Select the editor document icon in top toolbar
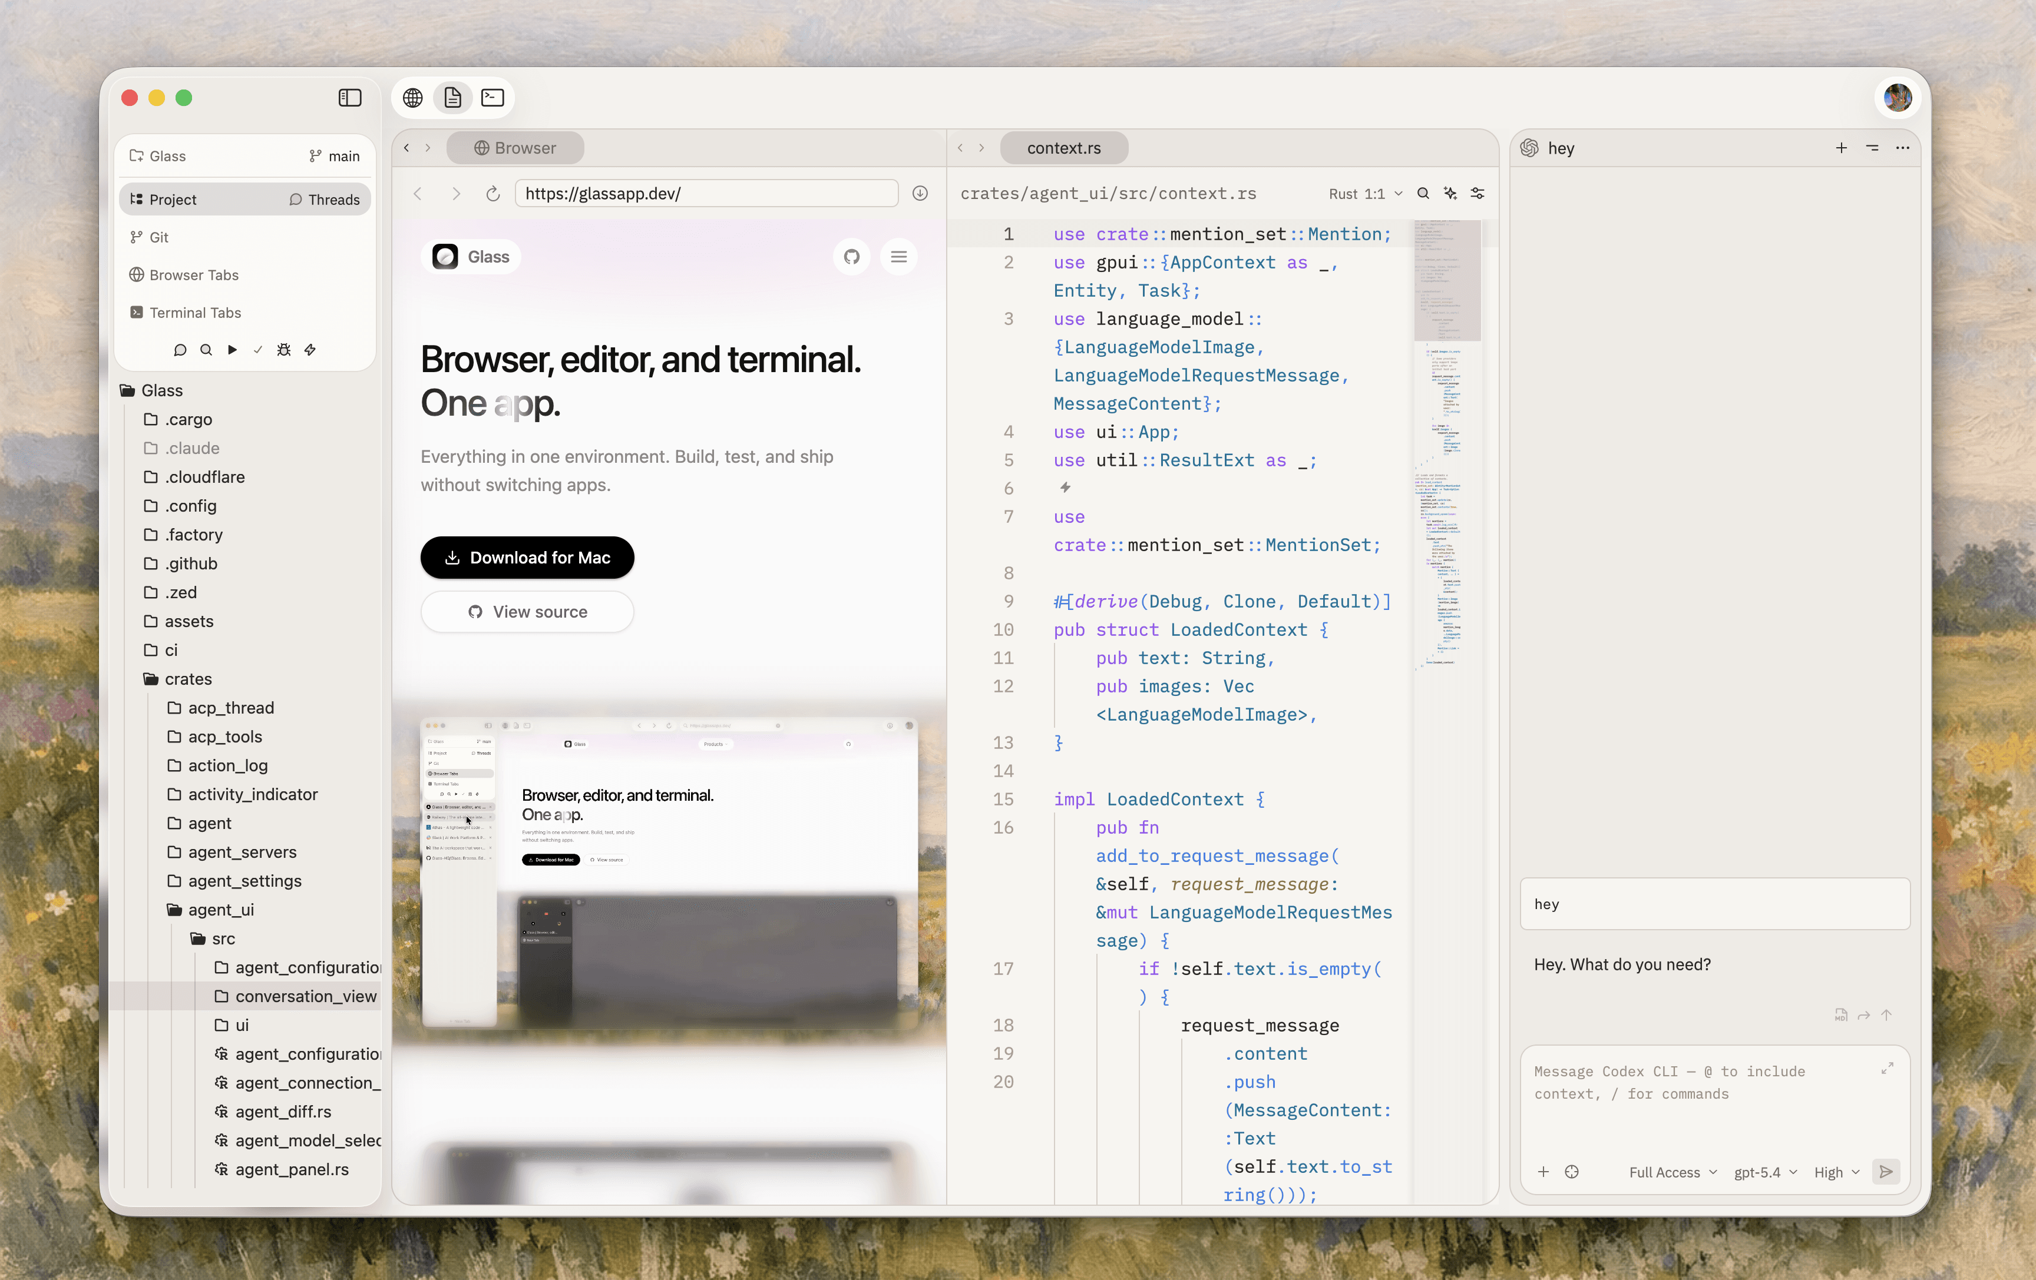The image size is (2036, 1280). [452, 98]
